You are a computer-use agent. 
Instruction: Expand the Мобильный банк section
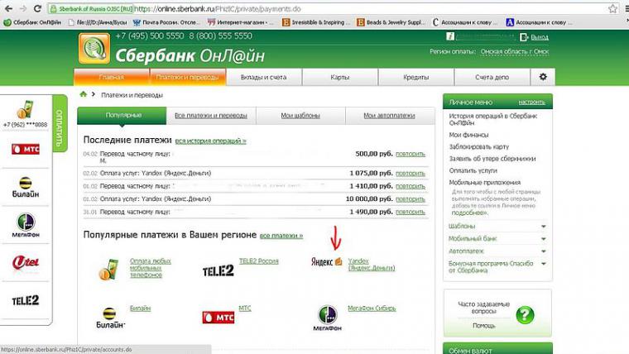[544, 238]
